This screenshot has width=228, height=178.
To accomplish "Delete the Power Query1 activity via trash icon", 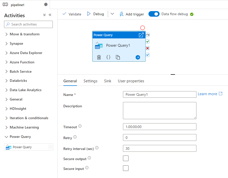I will pos(99,57).
